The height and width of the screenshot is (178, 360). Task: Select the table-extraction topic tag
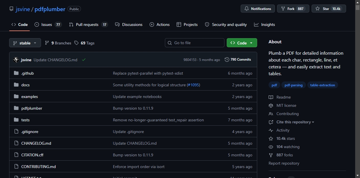323,85
